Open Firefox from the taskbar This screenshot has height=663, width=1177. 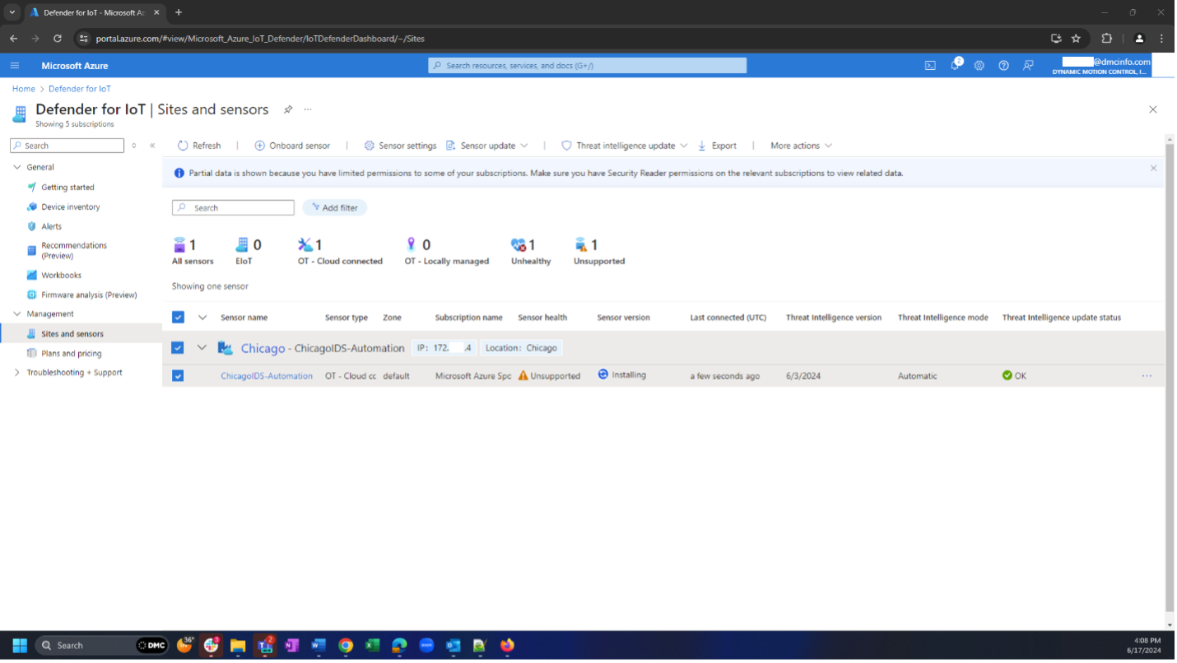point(507,645)
